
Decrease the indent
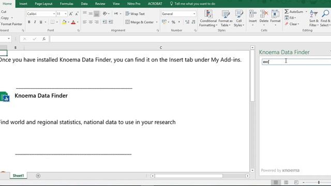[104, 22]
